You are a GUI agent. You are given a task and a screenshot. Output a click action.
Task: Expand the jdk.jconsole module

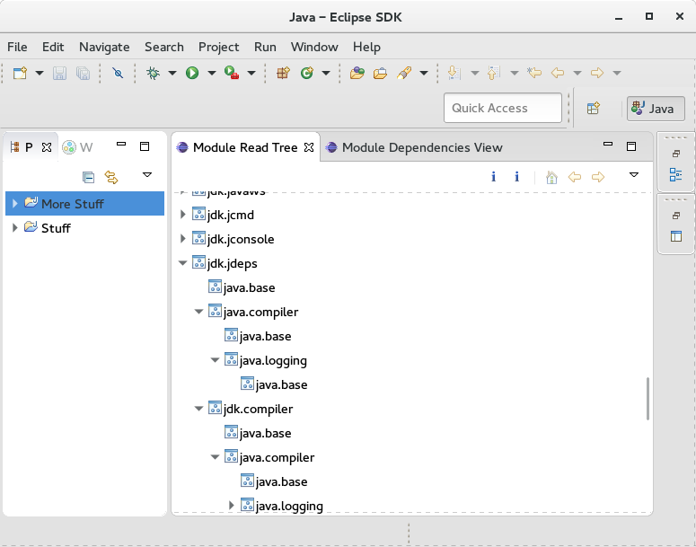point(183,238)
